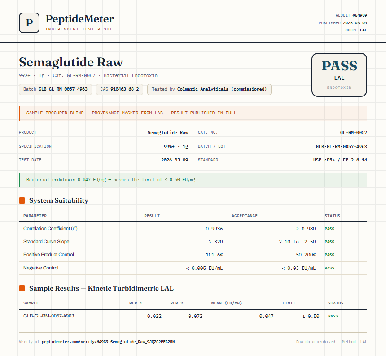
Task: Select the result < 0.005 EU/mL
Action: pos(204,269)
